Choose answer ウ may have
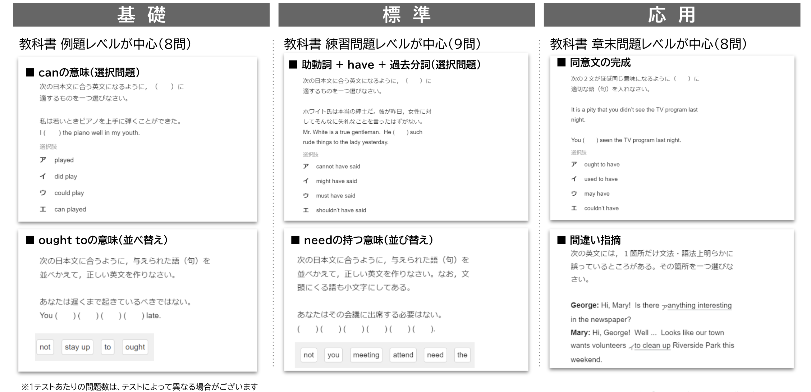 click(590, 194)
